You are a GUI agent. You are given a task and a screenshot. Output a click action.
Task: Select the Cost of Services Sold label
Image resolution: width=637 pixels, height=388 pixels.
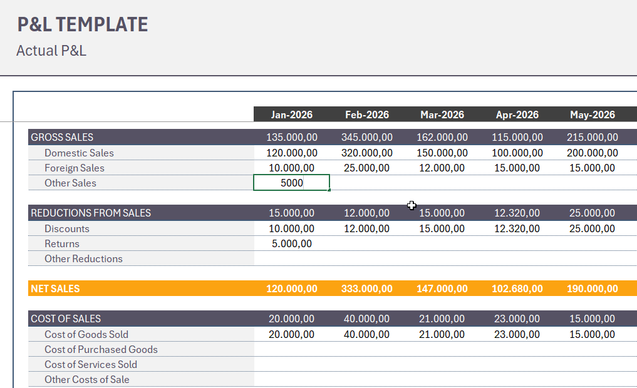click(91, 364)
